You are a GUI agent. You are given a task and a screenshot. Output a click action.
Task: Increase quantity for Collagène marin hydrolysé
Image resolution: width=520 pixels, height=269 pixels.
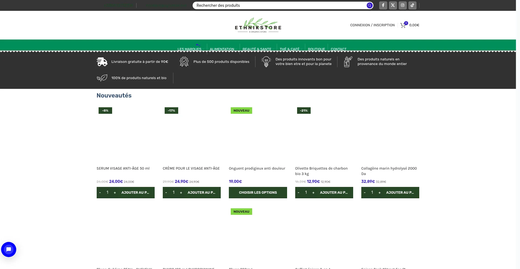379,193
